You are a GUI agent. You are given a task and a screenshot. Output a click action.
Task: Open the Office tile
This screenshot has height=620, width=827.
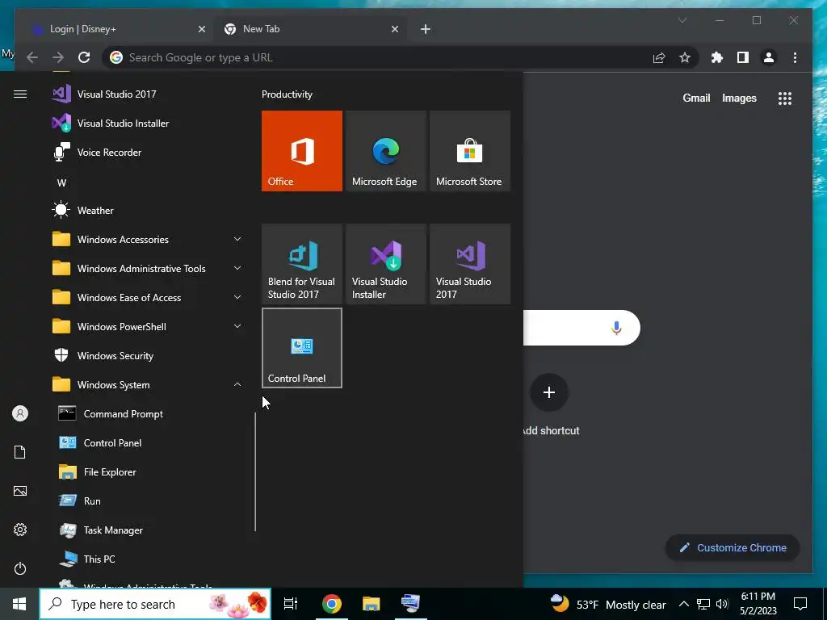click(302, 151)
